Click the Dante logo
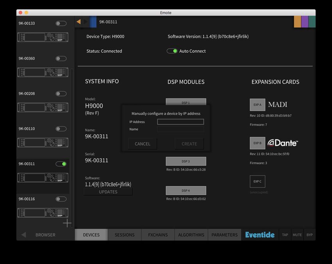This screenshot has height=264, width=332. click(x=283, y=143)
